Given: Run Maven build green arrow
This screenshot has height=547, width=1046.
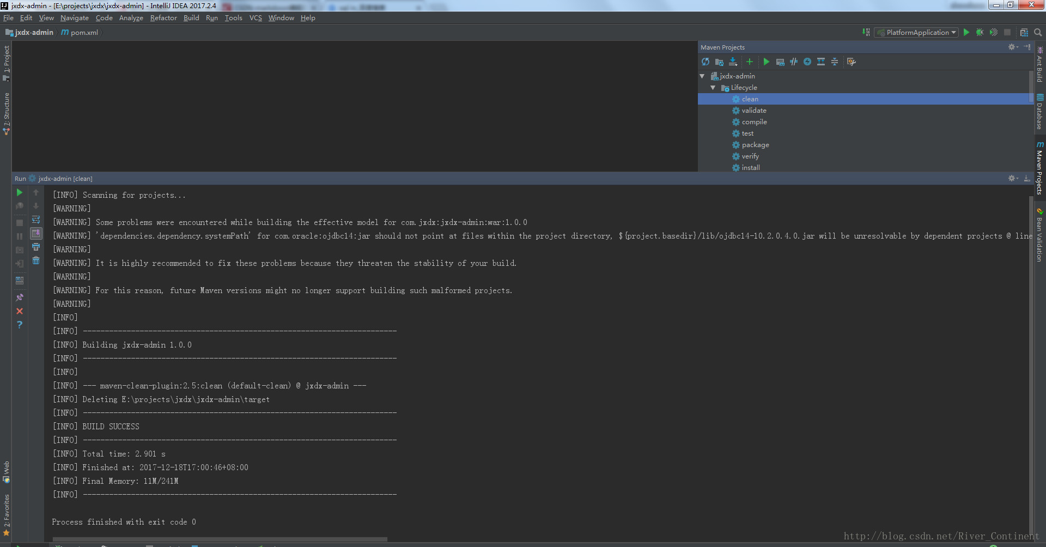Looking at the screenshot, I should (767, 62).
